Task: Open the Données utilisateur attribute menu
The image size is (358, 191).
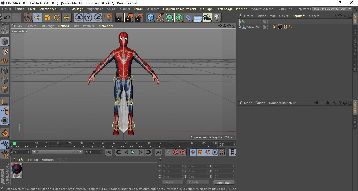Action: coord(282,103)
